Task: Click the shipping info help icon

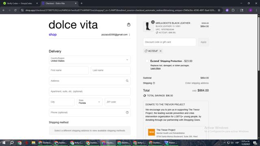Action: click(154, 83)
